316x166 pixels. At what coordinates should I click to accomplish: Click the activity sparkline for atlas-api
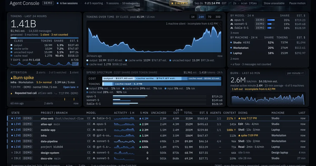pyautogui.click(x=124, y=124)
